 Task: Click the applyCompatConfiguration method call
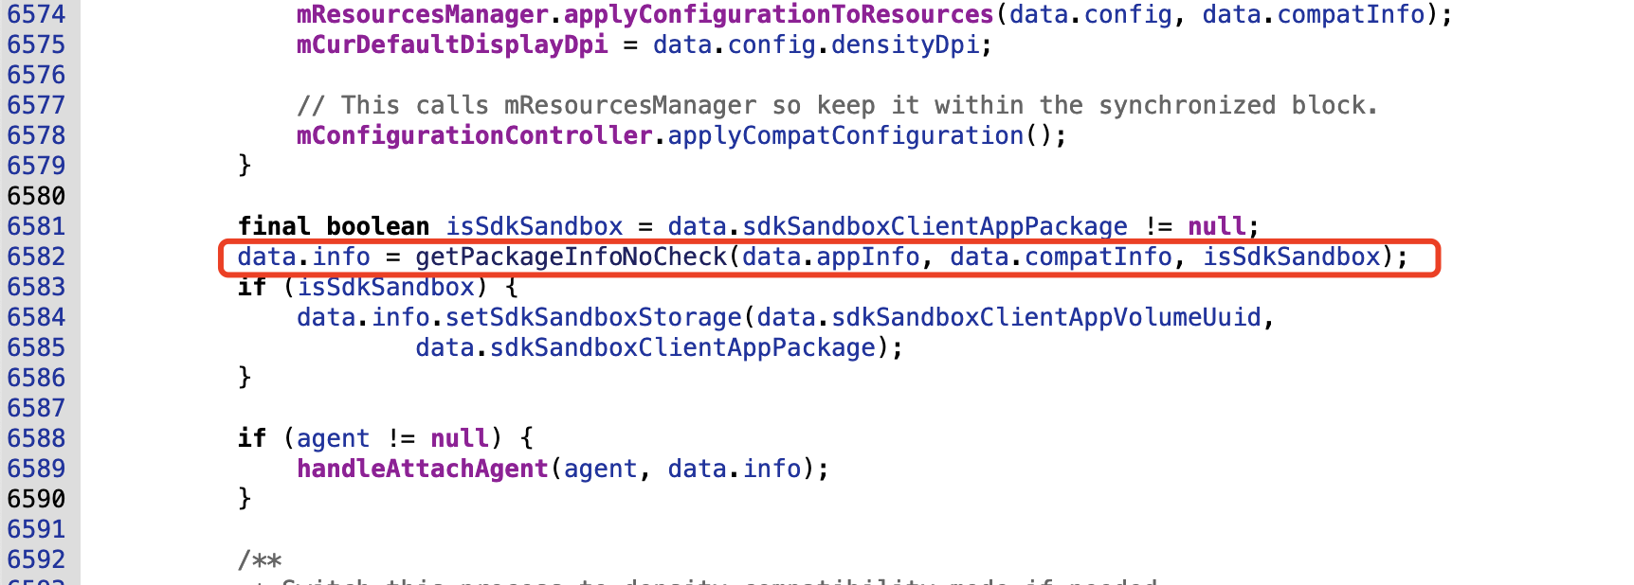845,135
